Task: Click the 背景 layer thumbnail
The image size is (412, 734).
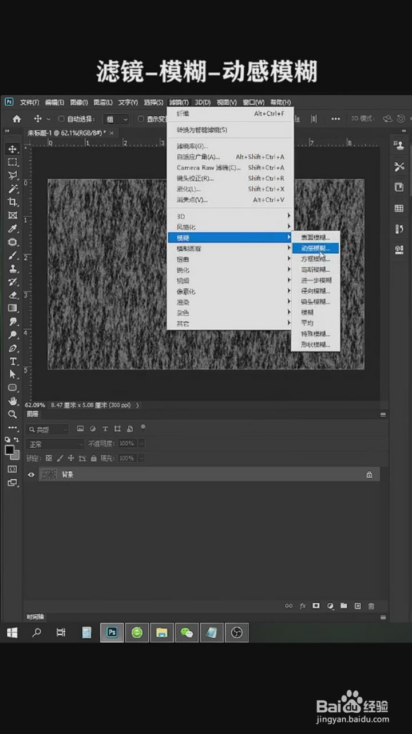Action: (x=49, y=474)
